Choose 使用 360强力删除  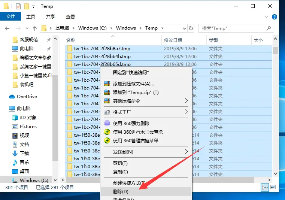click(146, 124)
